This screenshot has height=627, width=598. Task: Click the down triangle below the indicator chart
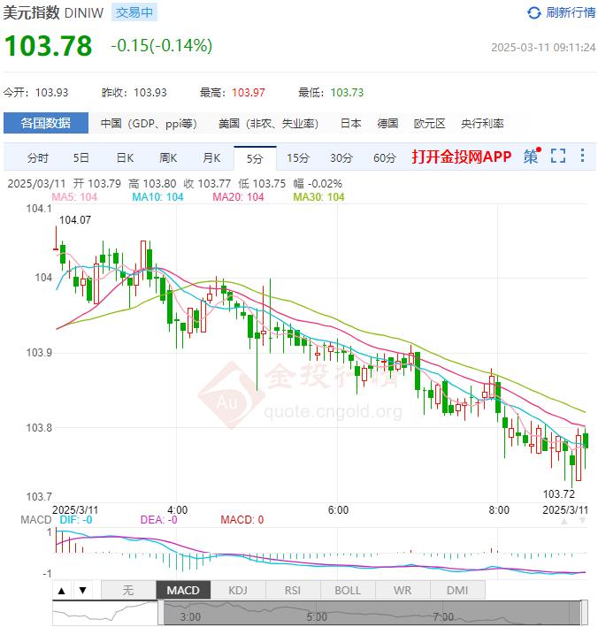click(x=83, y=590)
